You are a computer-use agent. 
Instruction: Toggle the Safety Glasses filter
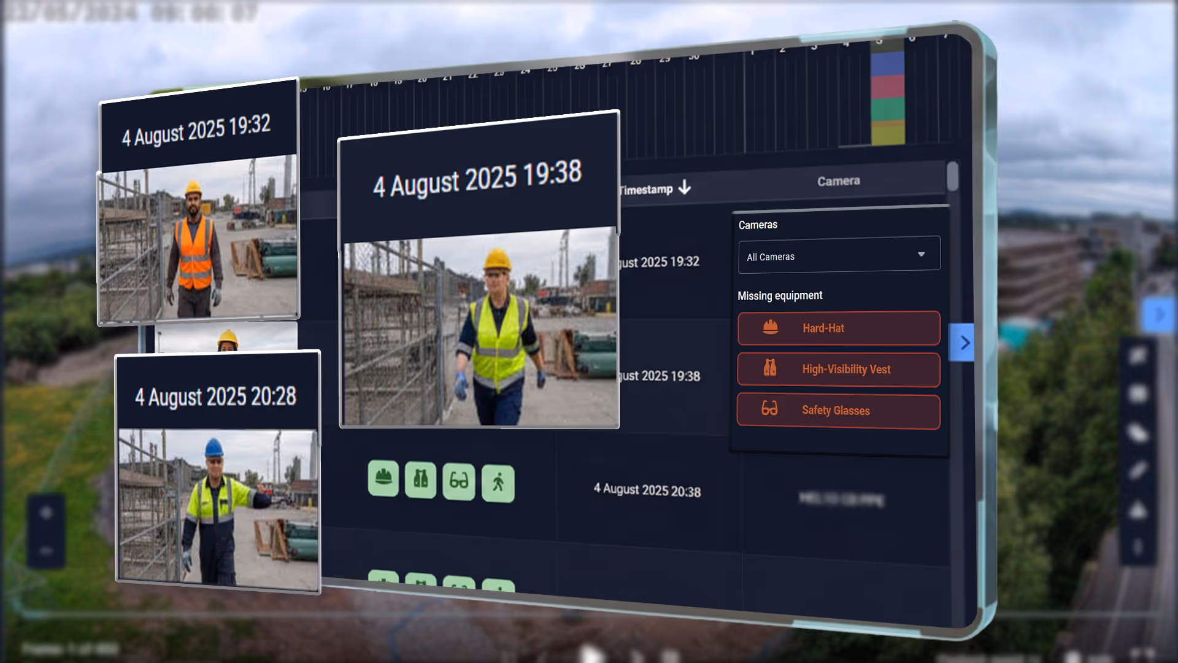pyautogui.click(x=838, y=411)
